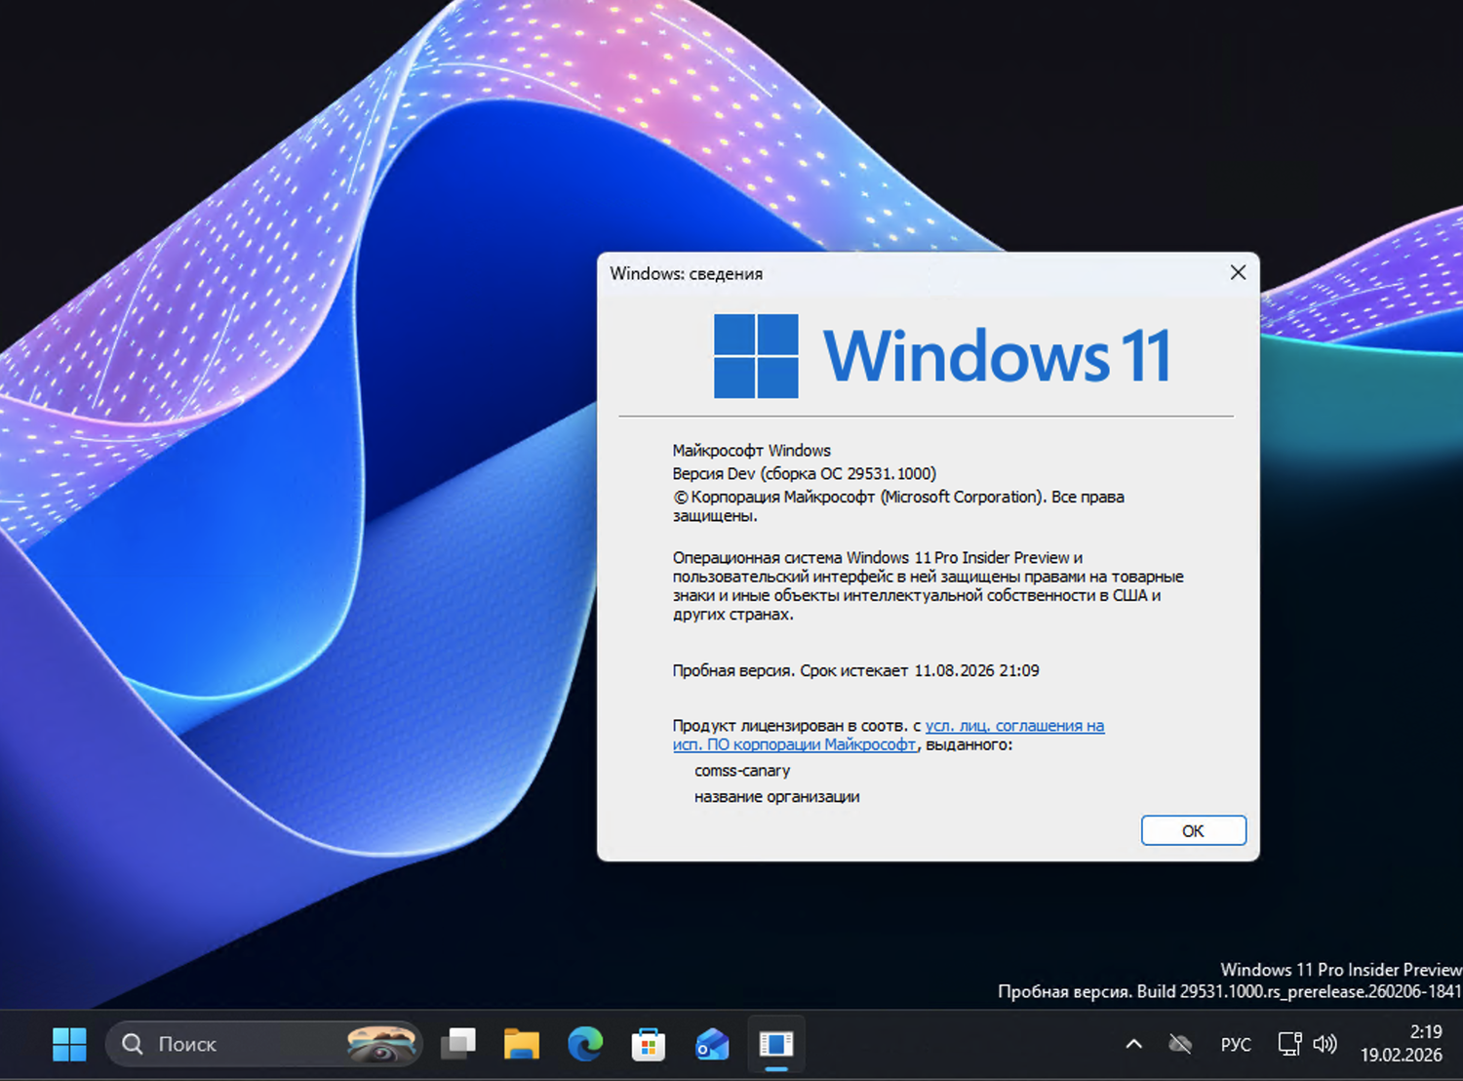
Task: Close the Windows: сведения dialog
Action: tap(1238, 273)
